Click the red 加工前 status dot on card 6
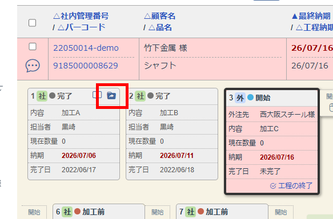333x219 pixels. pyautogui.click(x=78, y=211)
